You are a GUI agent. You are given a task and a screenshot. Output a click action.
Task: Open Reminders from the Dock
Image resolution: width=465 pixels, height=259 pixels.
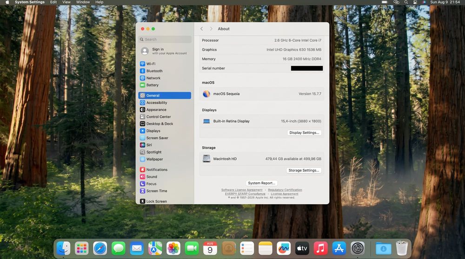click(247, 248)
